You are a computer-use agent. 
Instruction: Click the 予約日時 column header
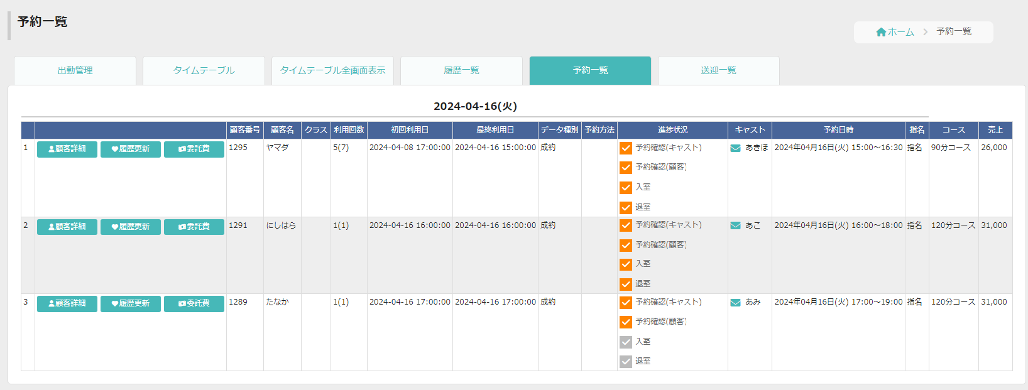(838, 130)
